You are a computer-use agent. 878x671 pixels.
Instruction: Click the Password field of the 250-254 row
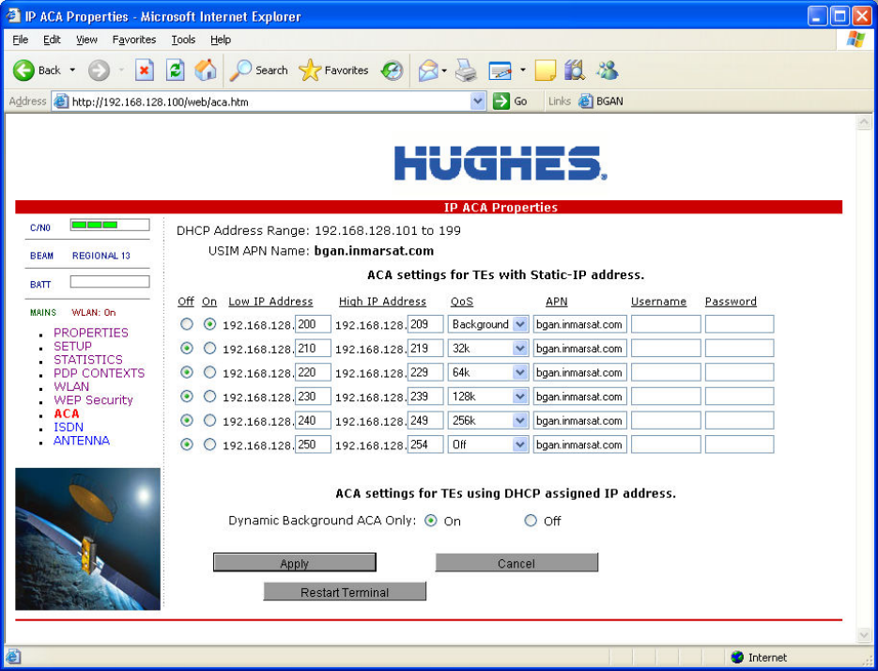tap(739, 445)
